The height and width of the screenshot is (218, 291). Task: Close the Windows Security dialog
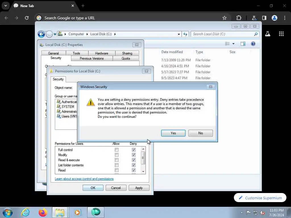click(x=211, y=87)
